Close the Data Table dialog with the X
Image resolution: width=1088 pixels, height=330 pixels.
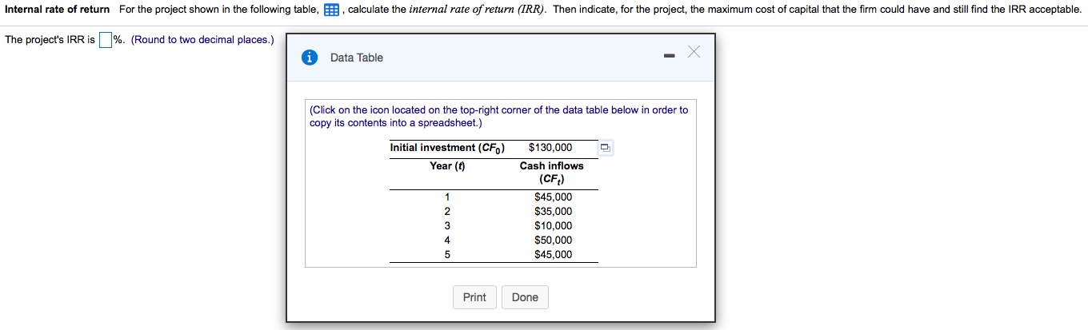point(694,53)
